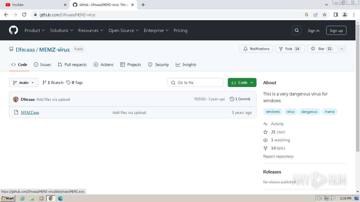Image resolution: width=360 pixels, height=202 pixels.
Task: Close the YouTube tab
Action: 65,5
